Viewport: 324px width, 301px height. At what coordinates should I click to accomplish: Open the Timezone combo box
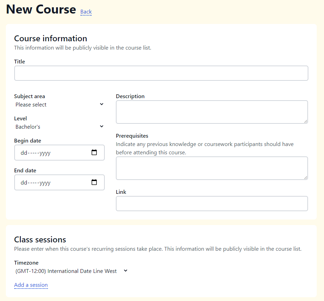[x=69, y=271]
